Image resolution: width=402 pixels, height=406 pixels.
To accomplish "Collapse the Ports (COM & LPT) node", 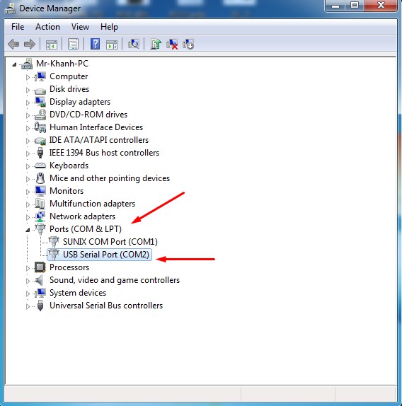I will click(28, 230).
